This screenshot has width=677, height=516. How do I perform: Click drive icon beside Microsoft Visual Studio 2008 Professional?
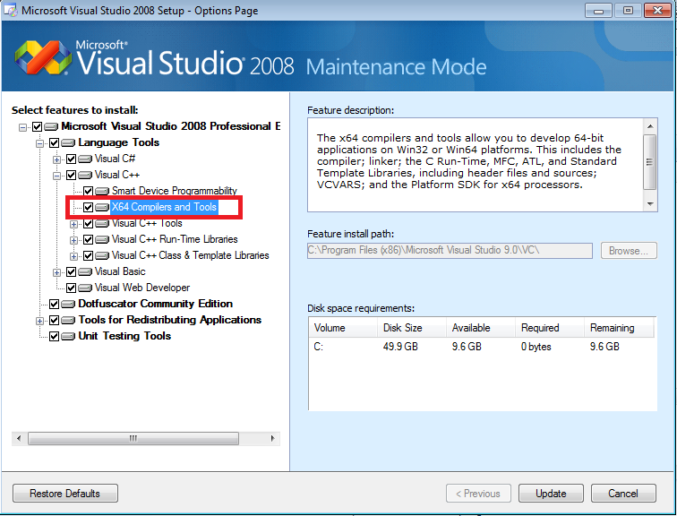pyautogui.click(x=51, y=126)
